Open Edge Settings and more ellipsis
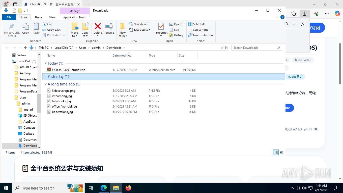The image size is (343, 193). [x=327, y=14]
